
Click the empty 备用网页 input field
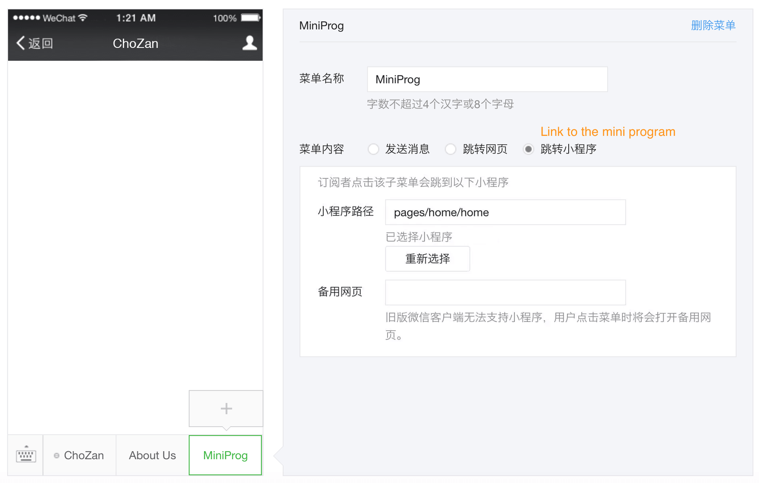click(505, 292)
